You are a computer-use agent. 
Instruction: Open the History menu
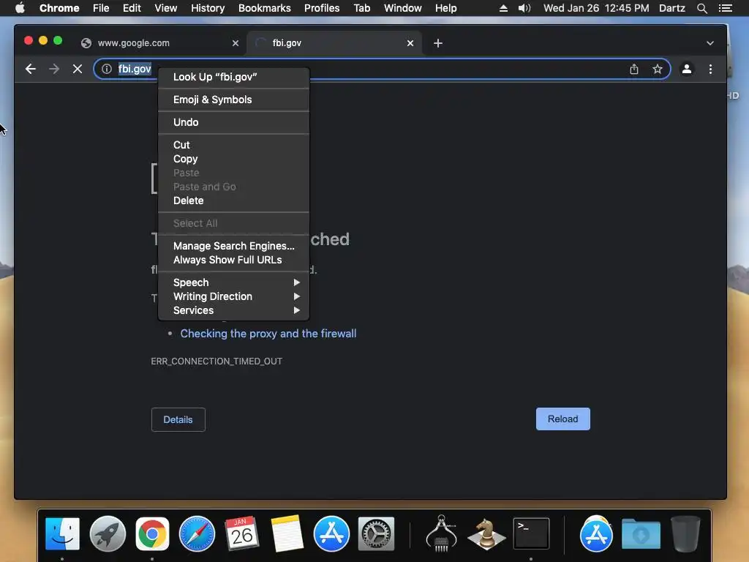click(208, 8)
